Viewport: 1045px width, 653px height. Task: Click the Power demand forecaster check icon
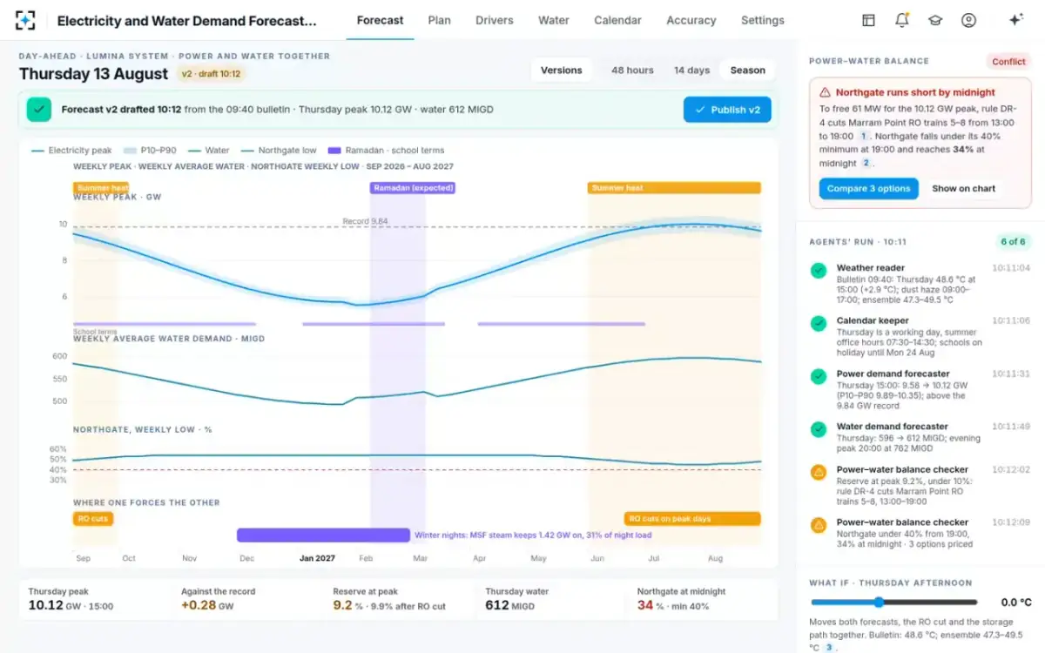819,377
